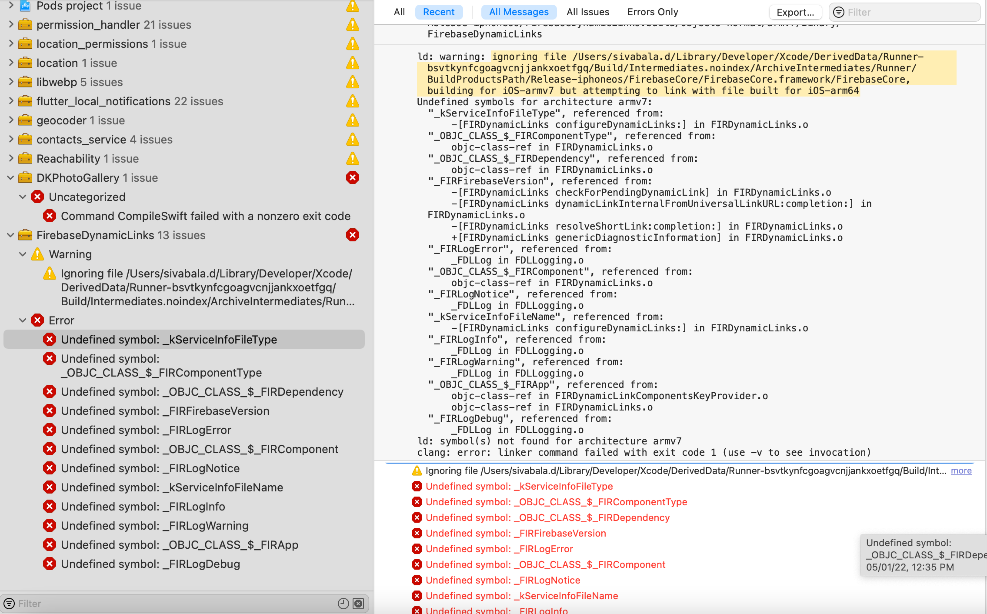The width and height of the screenshot is (987, 614).
Task: Collapse the Error subgroup
Action: (x=23, y=320)
